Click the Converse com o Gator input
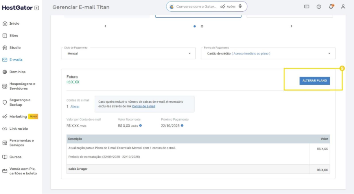The image size is (354, 194). pos(196,7)
